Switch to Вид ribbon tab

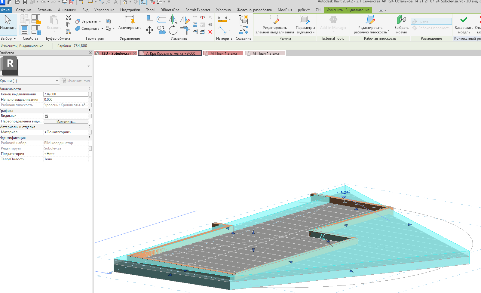pyautogui.click(x=85, y=10)
